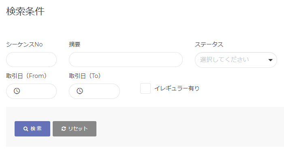Viewport: 284px width, 153px height.
Task: Click the refresh icon on リセット button
Action: point(64,129)
